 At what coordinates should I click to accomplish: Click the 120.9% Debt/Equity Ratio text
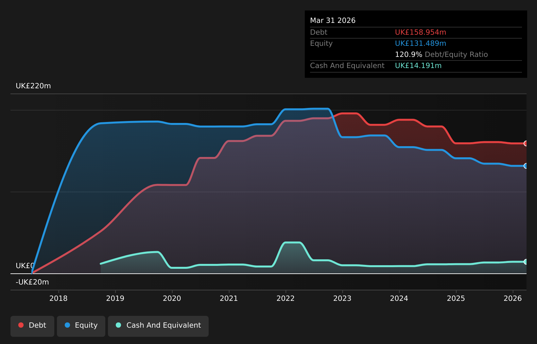(442, 55)
